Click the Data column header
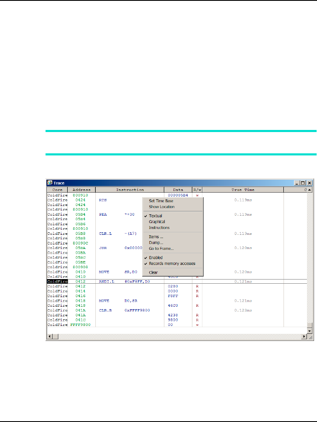This screenshot has height=422, width=317. 178,190
